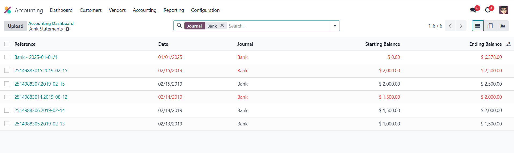Switch to list view
This screenshot has width=514, height=153.
pos(477,26)
